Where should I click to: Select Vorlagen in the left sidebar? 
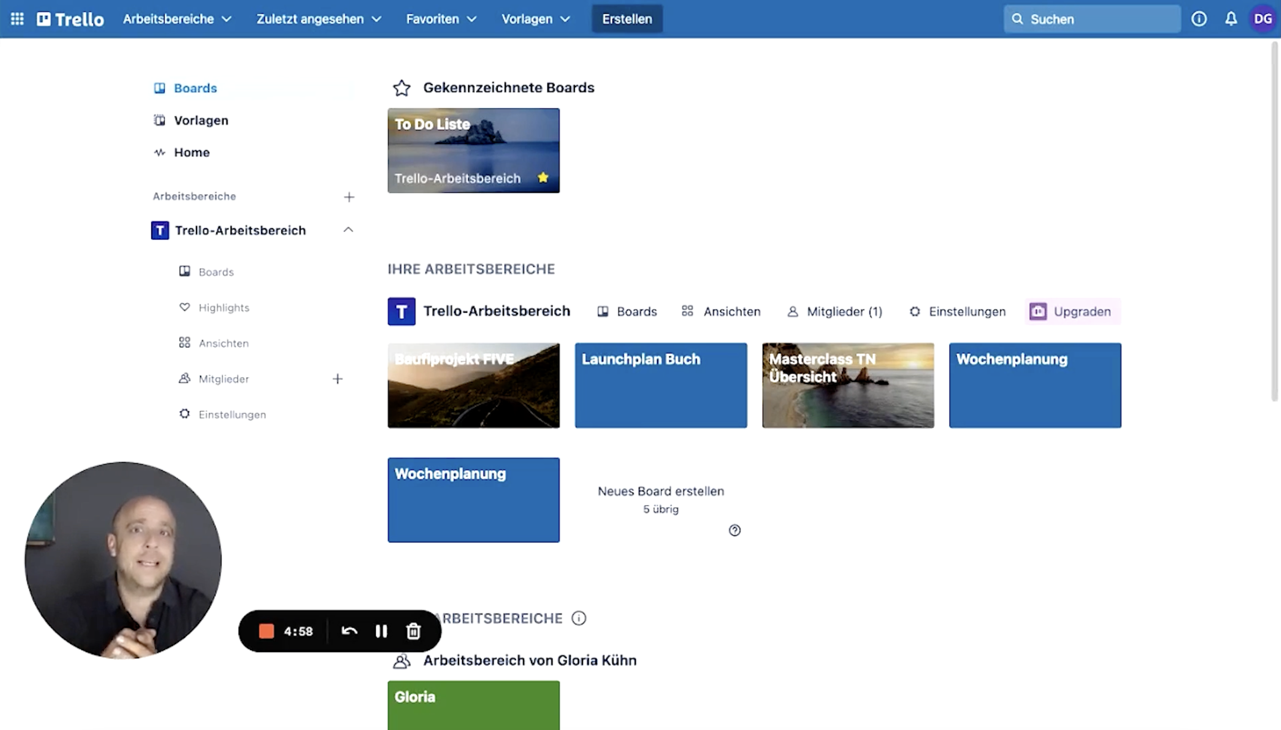click(x=201, y=120)
